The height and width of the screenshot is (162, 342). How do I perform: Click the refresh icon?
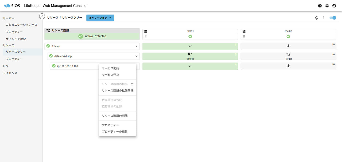[x=317, y=18]
